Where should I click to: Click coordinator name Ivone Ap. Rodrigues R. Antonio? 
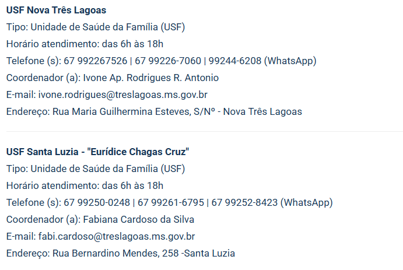tap(151, 78)
